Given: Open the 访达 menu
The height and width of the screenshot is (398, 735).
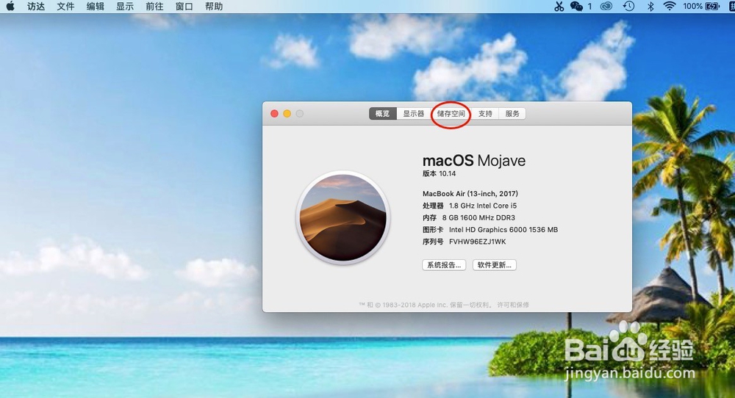Looking at the screenshot, I should click(36, 7).
